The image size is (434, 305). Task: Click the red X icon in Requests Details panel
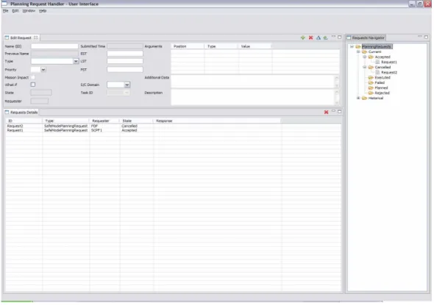(326, 112)
